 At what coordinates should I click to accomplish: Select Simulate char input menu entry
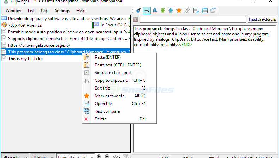tap(119, 73)
